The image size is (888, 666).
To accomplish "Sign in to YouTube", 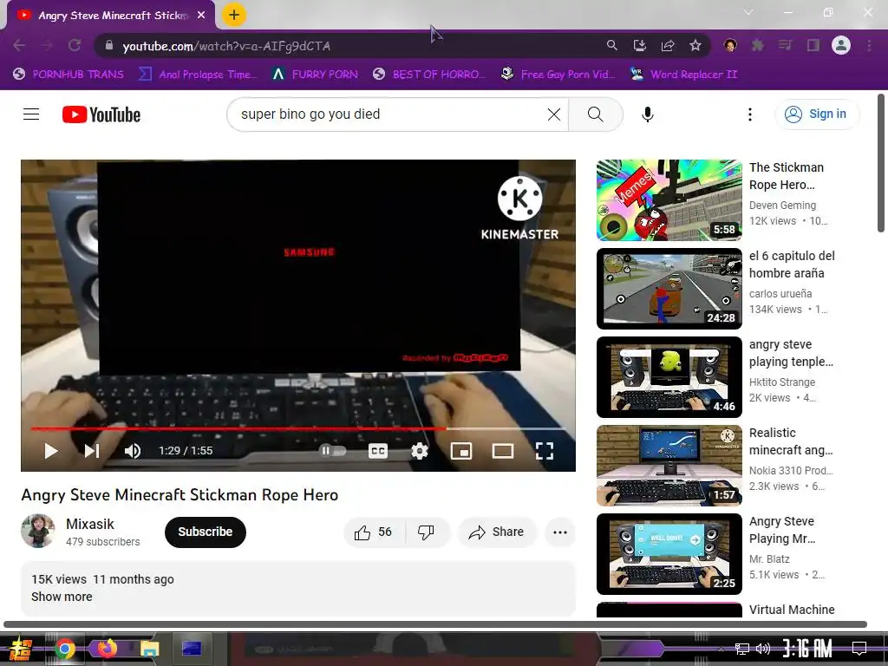I will coord(816,114).
